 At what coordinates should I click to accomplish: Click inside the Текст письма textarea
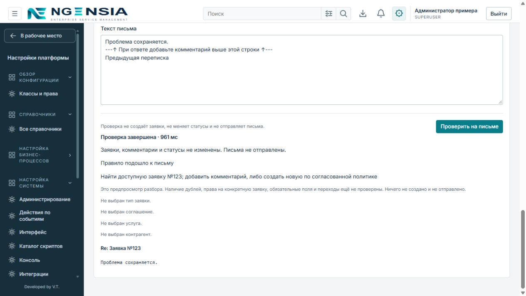pyautogui.click(x=301, y=70)
